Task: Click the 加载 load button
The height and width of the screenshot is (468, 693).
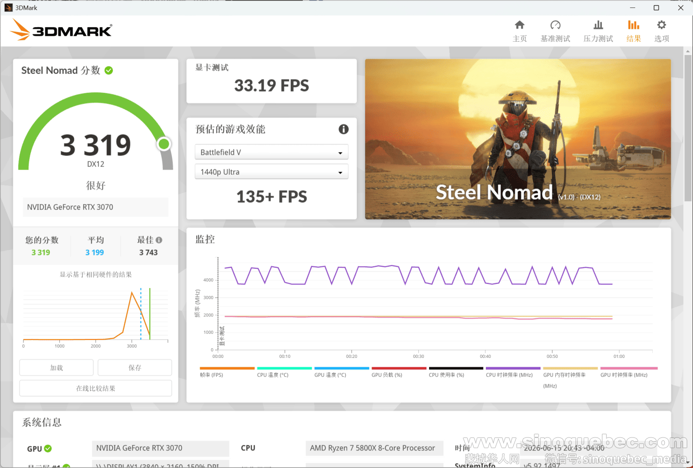Action: tap(56, 368)
